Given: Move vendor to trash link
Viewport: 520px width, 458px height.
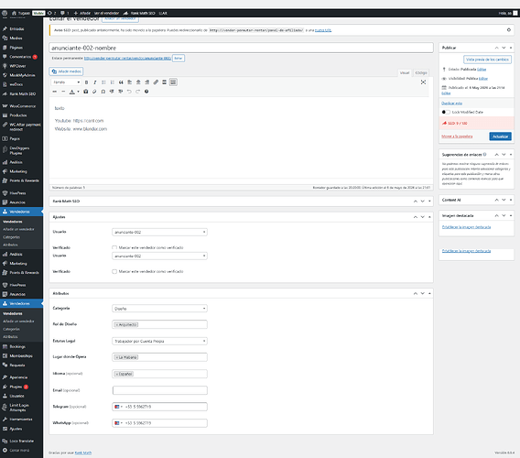Looking at the screenshot, I should tap(457, 136).
